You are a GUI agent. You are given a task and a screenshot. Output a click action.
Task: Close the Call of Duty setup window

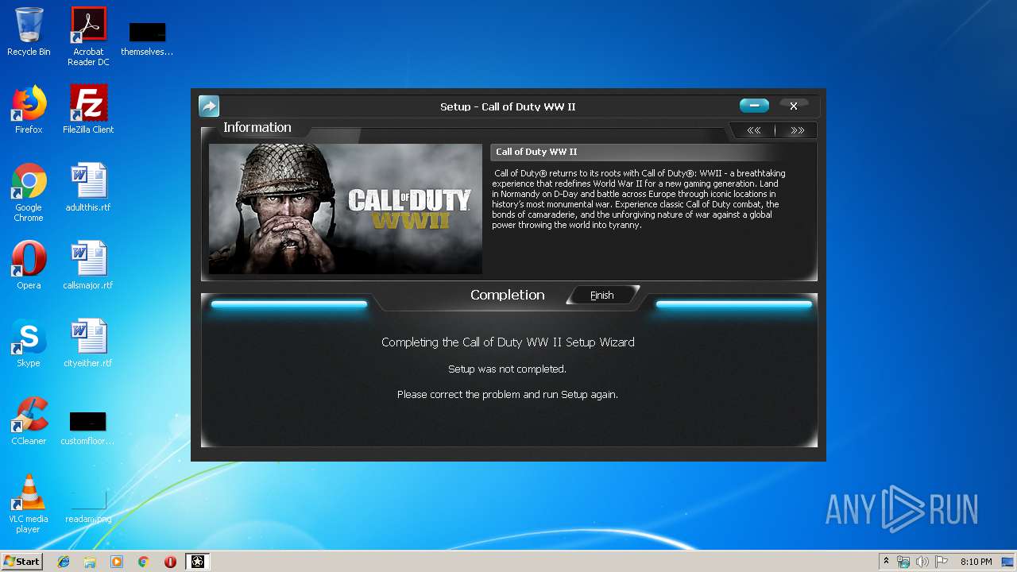pos(793,106)
